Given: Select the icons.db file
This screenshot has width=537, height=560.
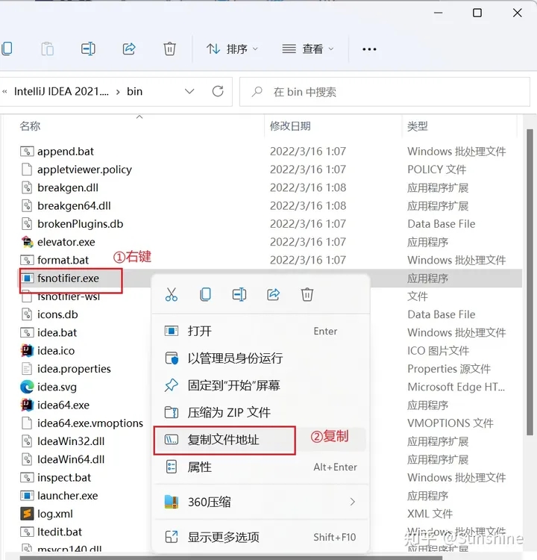Looking at the screenshot, I should click(57, 314).
